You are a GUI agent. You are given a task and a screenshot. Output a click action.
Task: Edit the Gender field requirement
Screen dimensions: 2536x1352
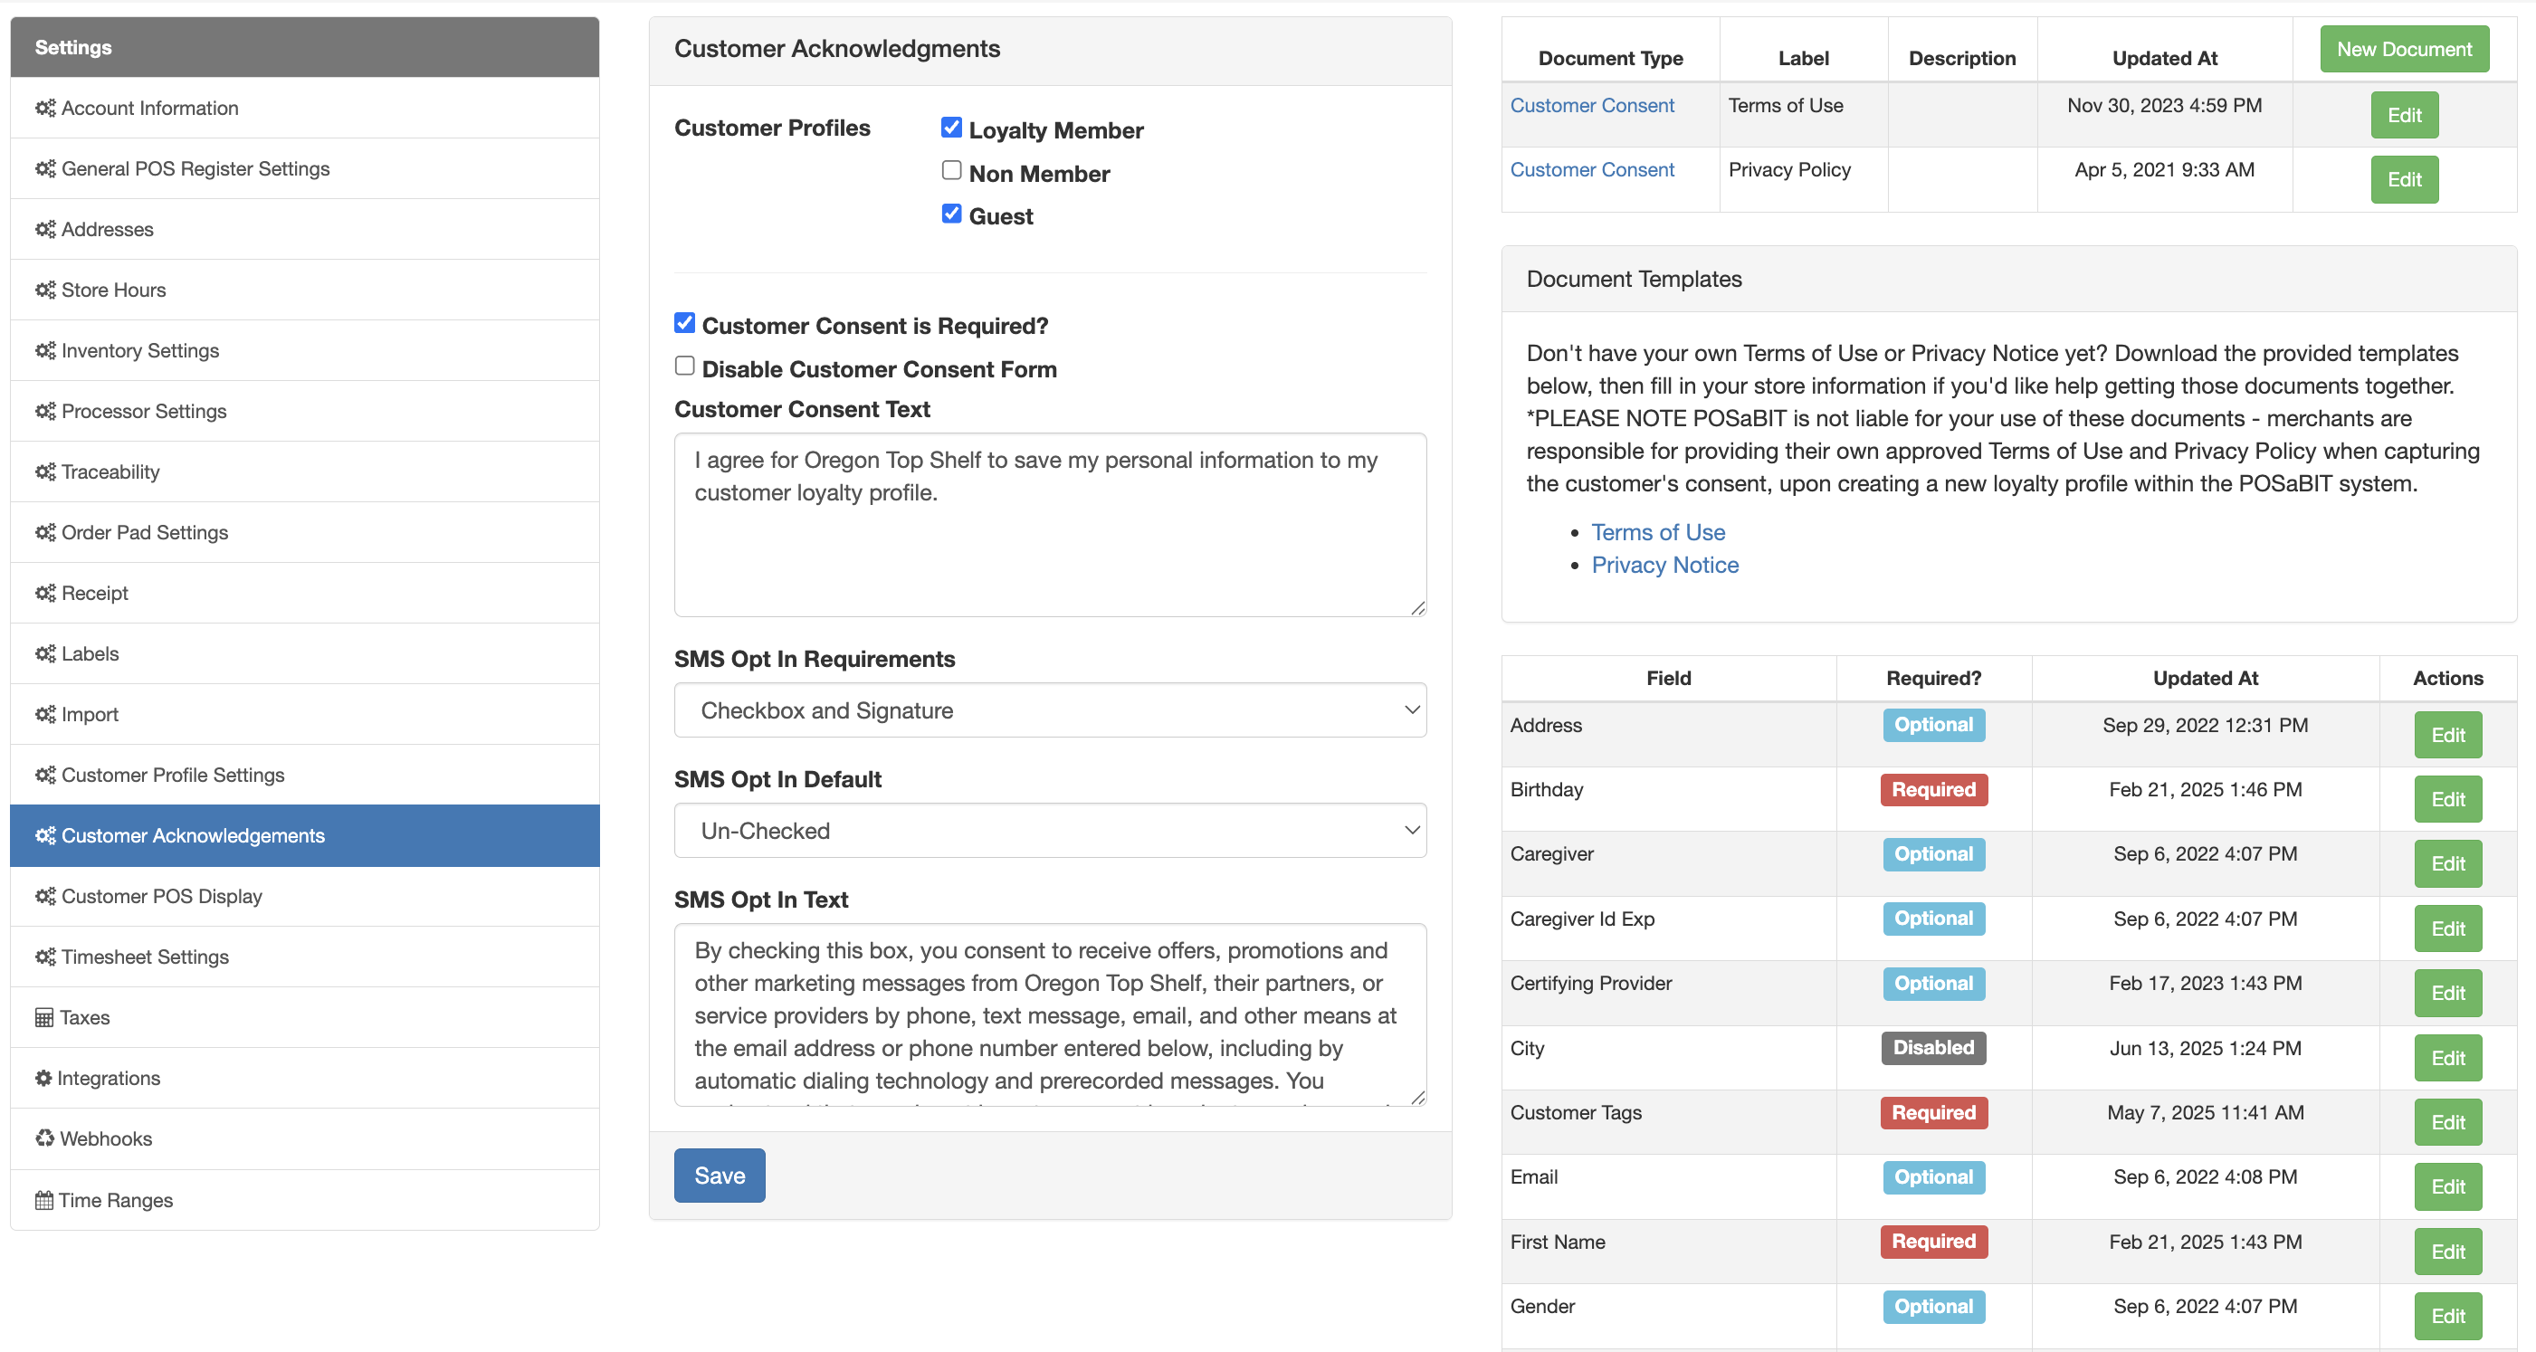click(2446, 1316)
